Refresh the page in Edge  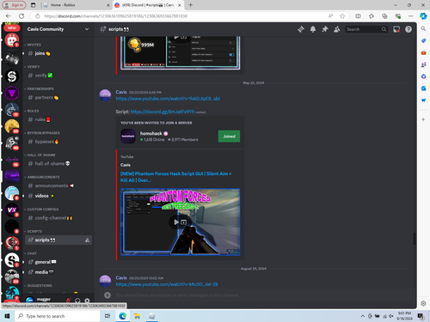pyautogui.click(x=21, y=16)
